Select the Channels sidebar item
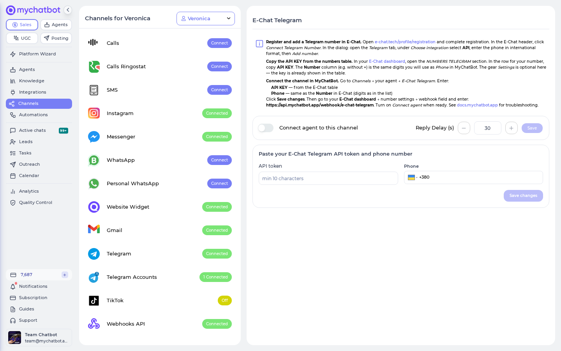 (39, 104)
